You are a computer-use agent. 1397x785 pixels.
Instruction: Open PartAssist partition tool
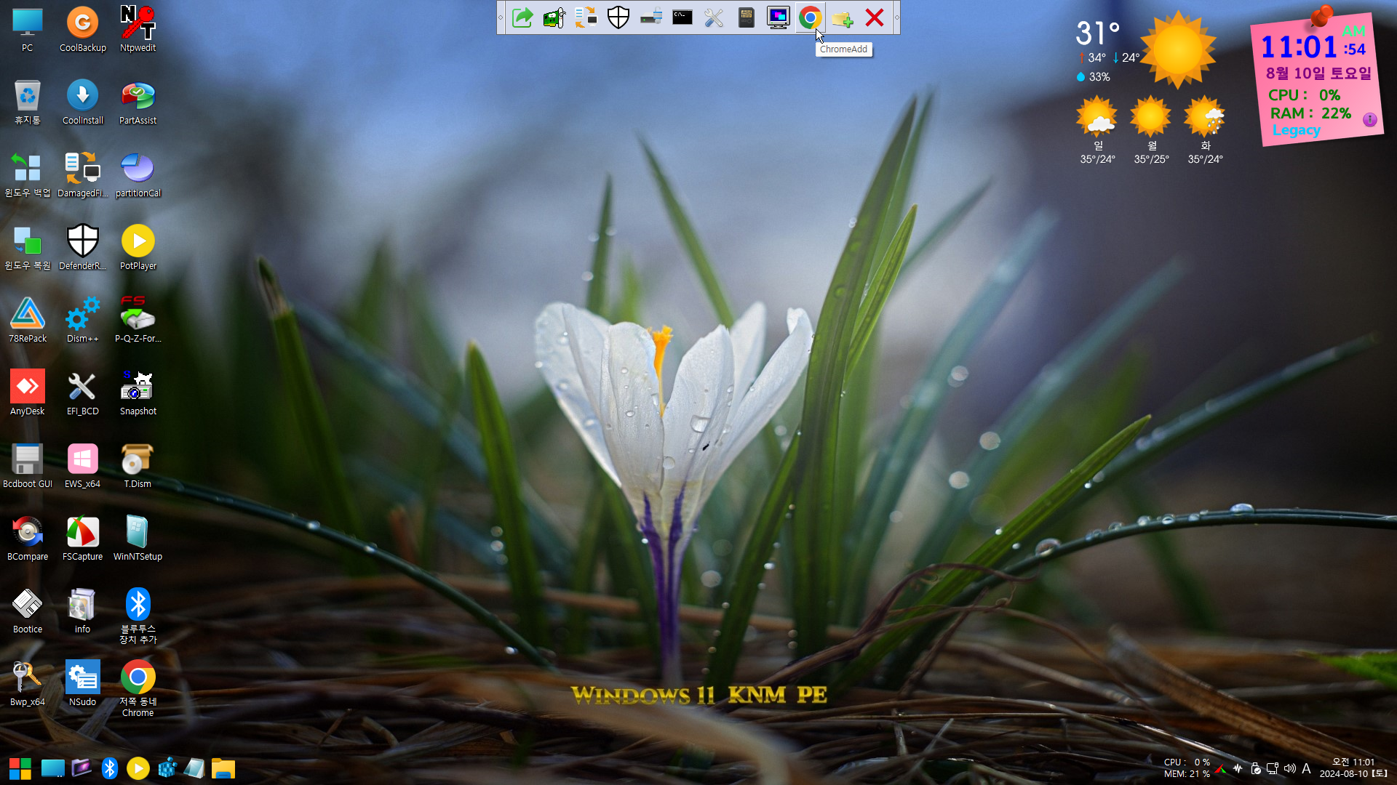pyautogui.click(x=138, y=102)
